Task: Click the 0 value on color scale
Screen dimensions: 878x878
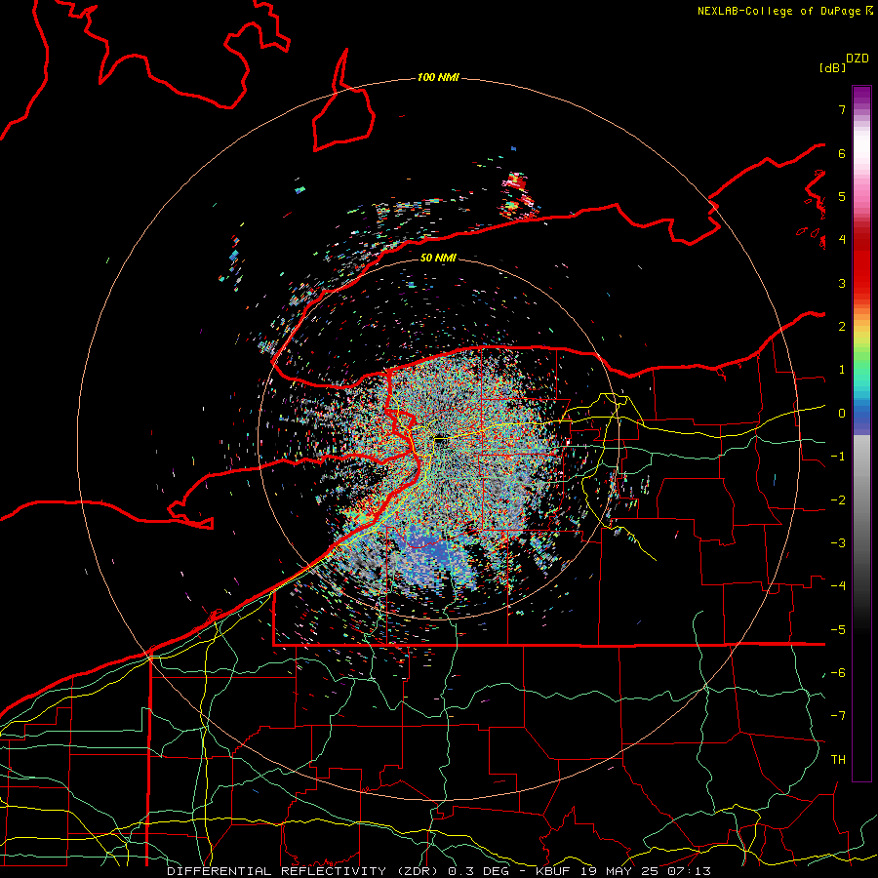Action: tap(842, 414)
